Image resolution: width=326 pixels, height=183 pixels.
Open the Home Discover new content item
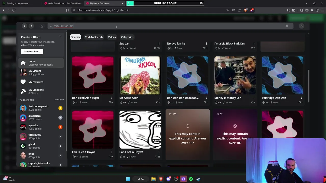(41, 63)
